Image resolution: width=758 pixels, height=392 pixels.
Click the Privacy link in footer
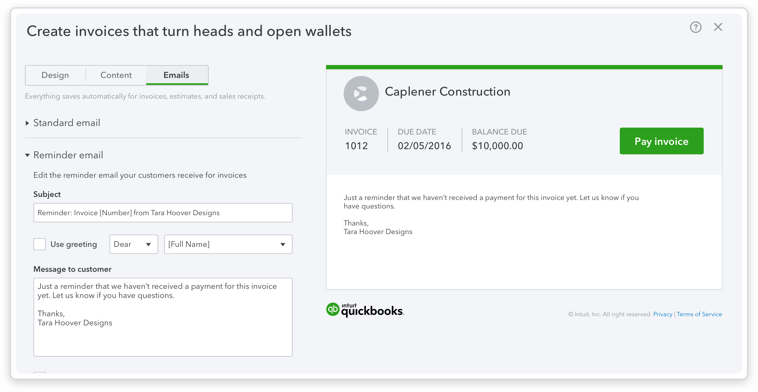664,314
